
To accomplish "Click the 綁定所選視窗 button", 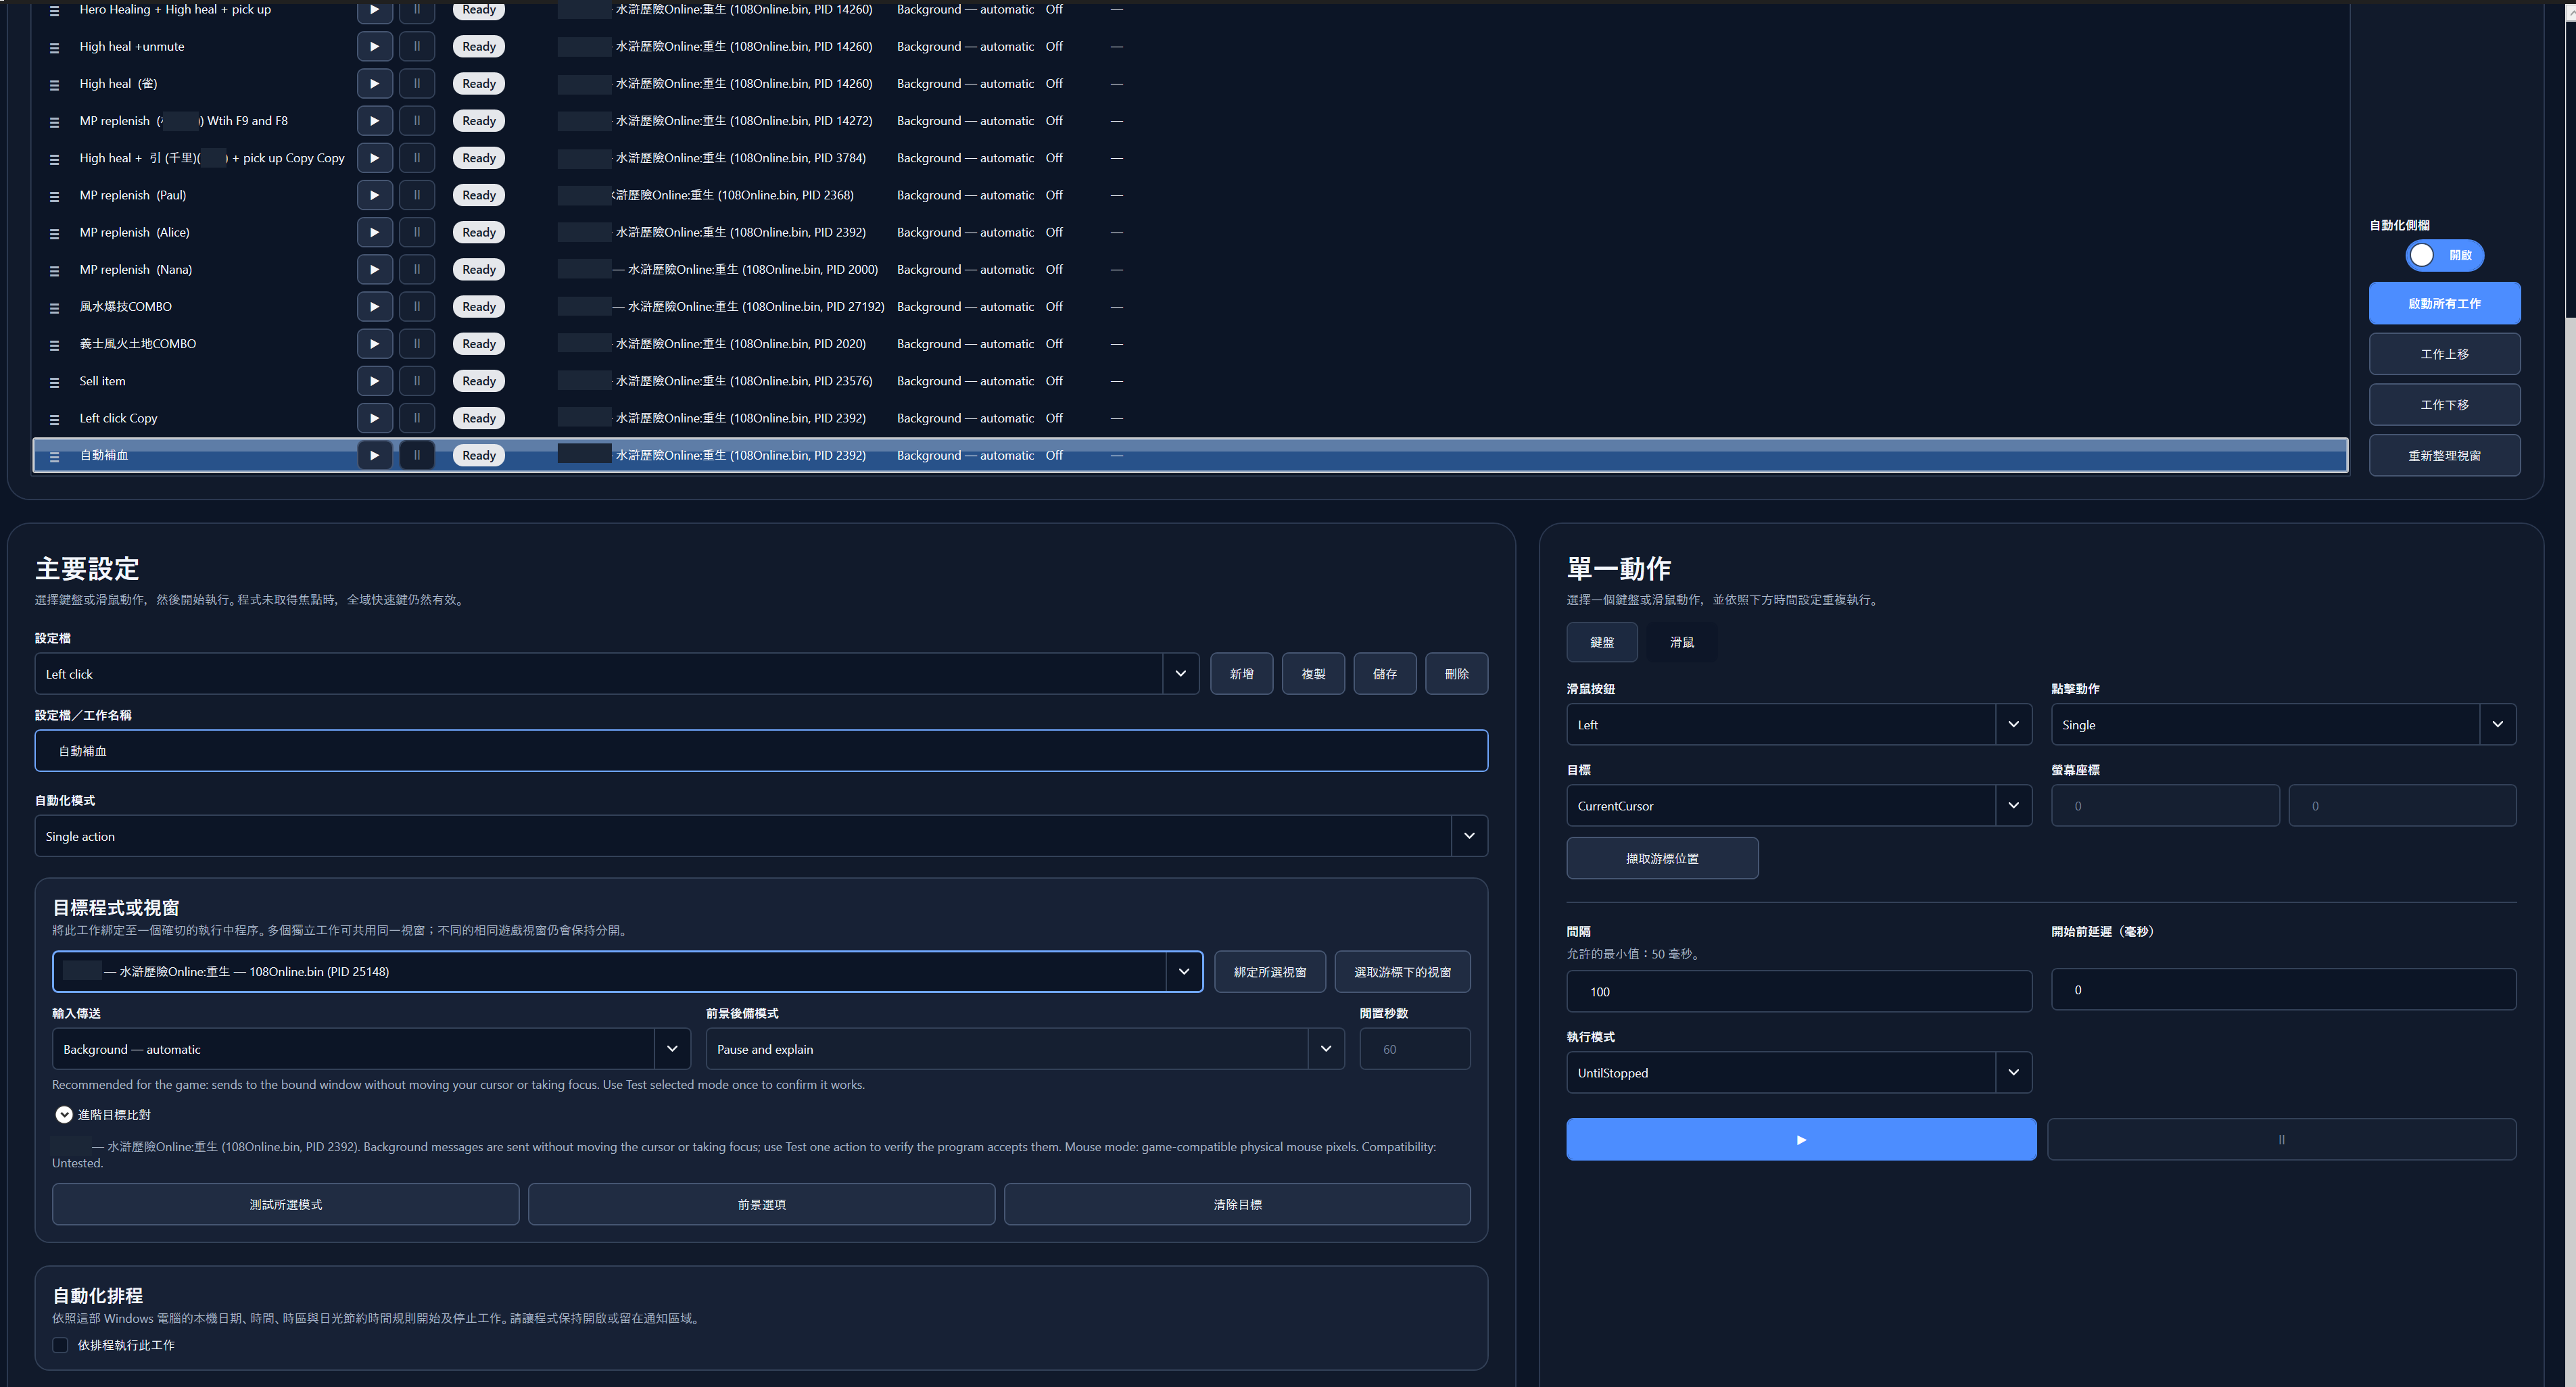I will point(1270,972).
